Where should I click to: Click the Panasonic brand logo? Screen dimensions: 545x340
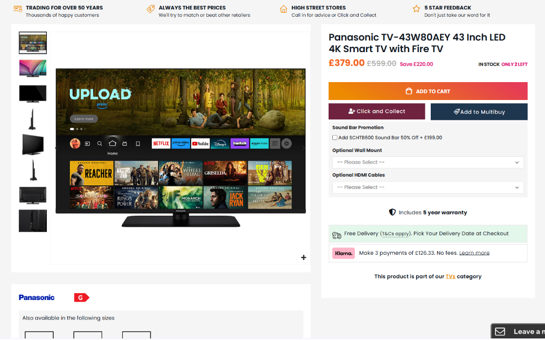coord(36,297)
